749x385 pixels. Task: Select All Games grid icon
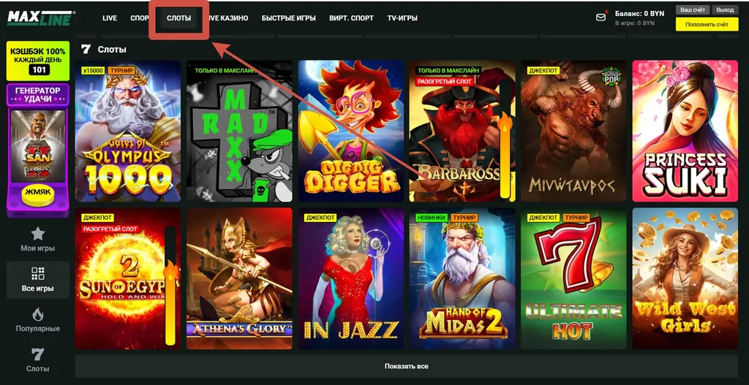37,280
